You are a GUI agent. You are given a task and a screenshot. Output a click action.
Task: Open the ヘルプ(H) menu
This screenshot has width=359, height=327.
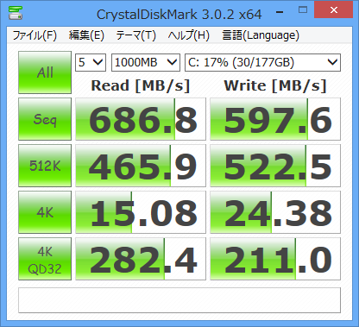[x=189, y=35]
